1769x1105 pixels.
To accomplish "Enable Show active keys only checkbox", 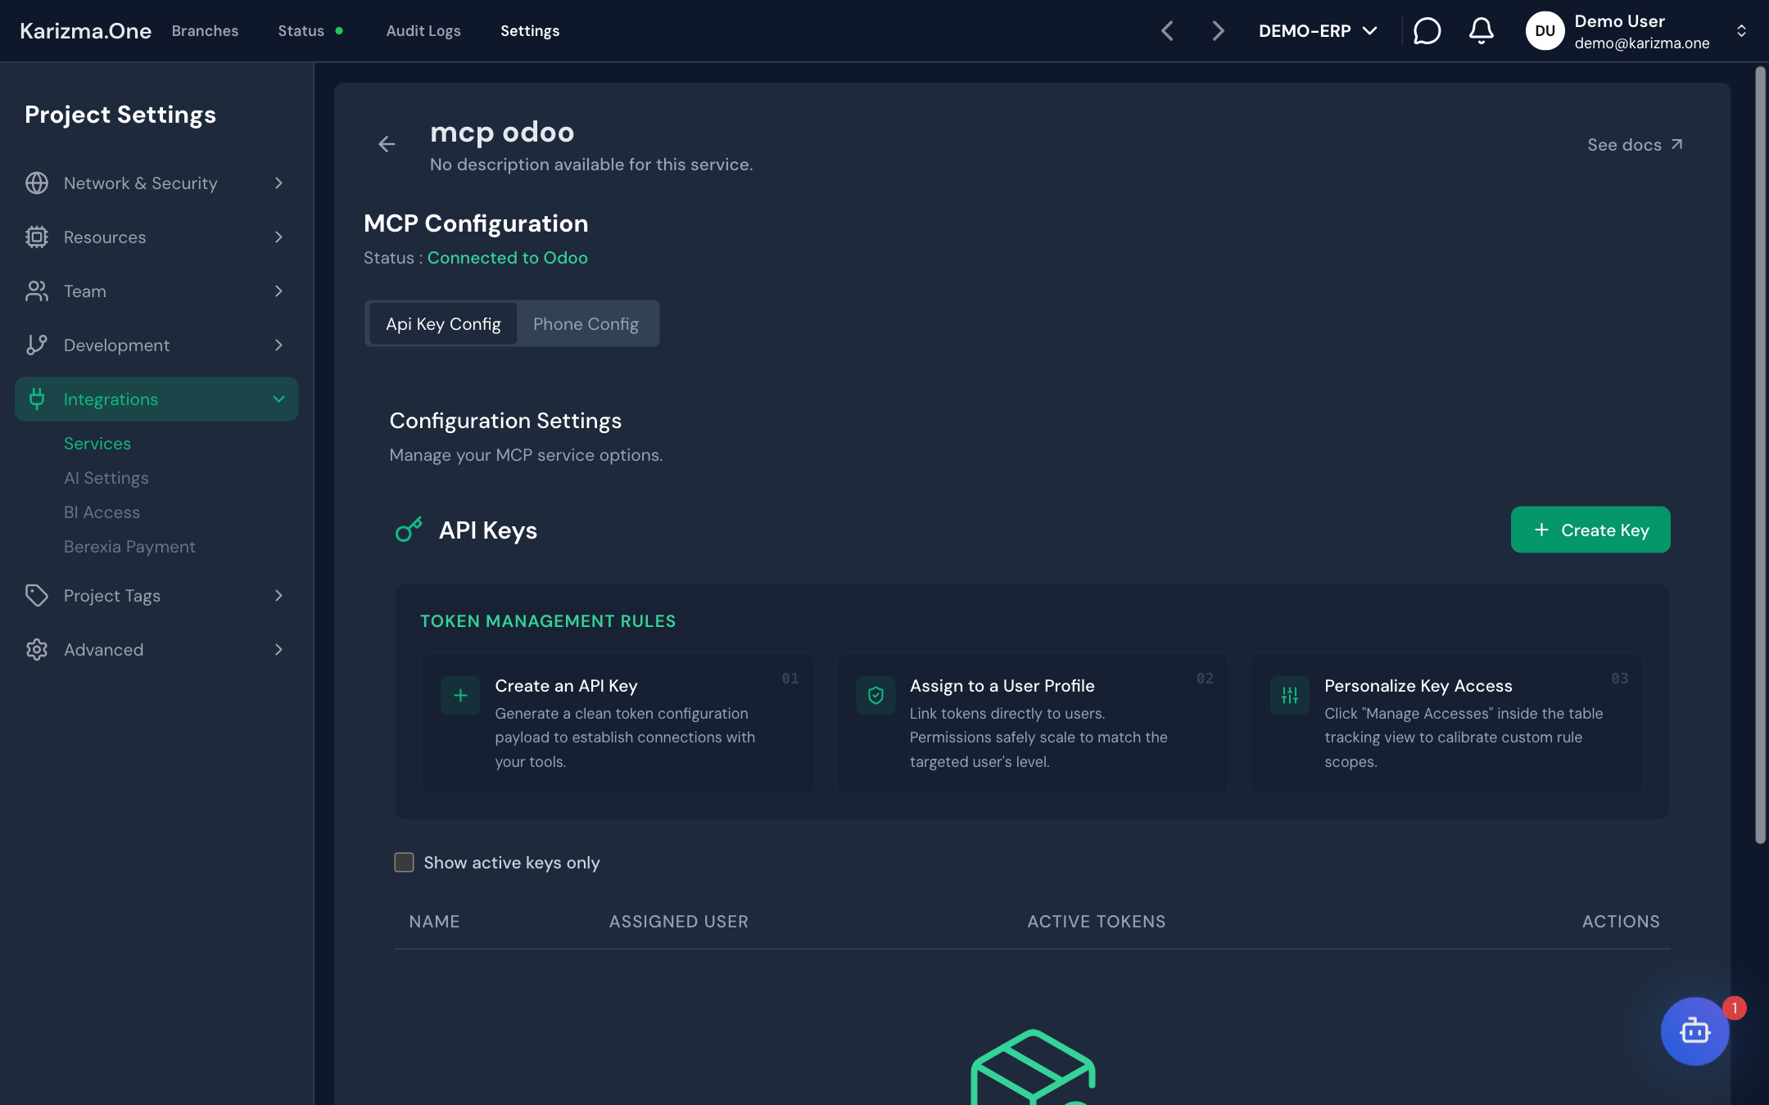I will coord(404,863).
